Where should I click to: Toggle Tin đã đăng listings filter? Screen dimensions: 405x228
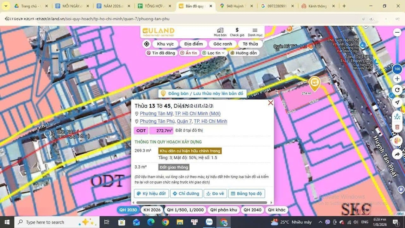(161, 53)
